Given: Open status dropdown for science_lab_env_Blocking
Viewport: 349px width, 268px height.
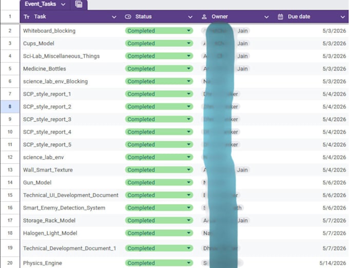Looking at the screenshot, I should tap(189, 81).
